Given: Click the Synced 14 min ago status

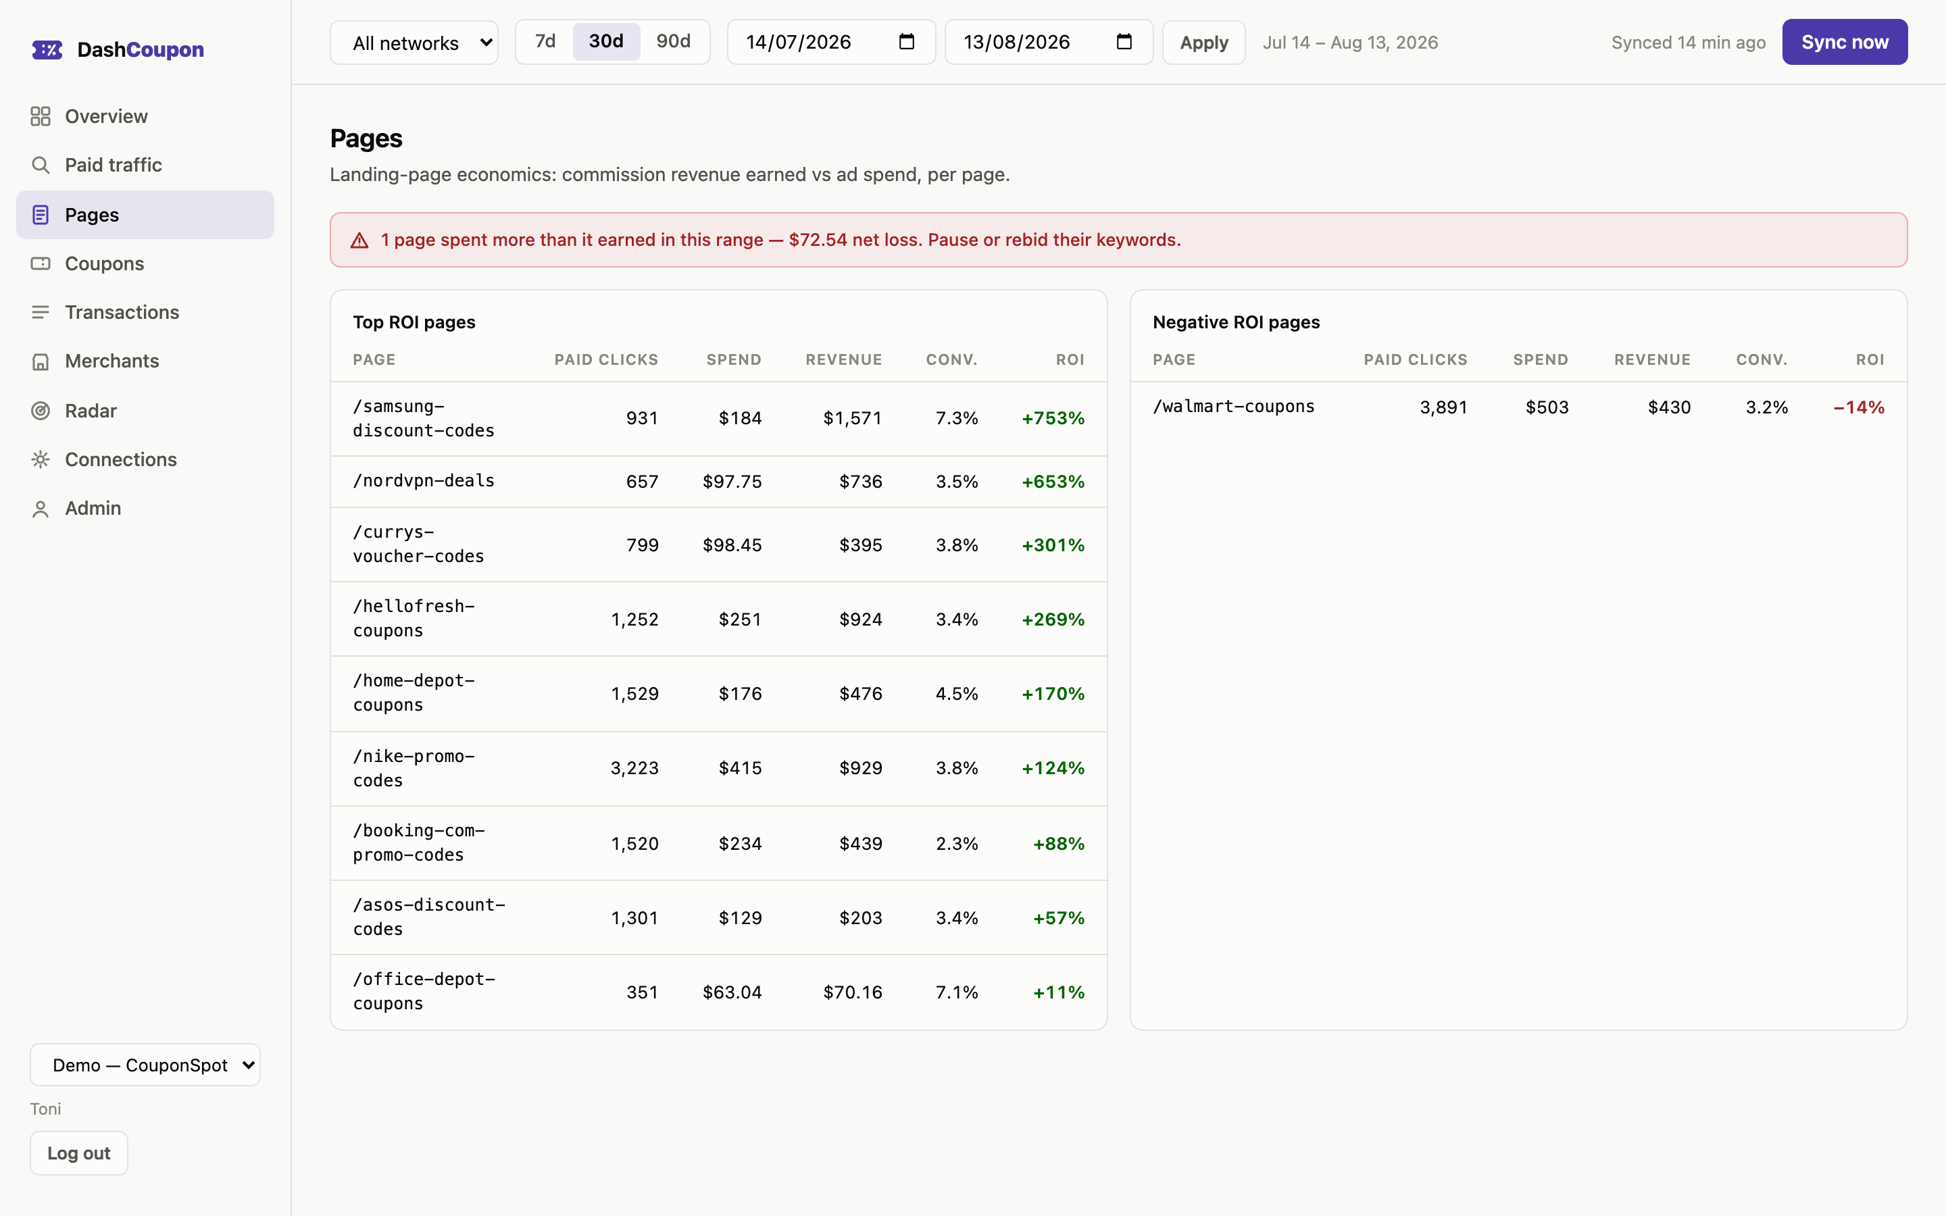Looking at the screenshot, I should [1688, 43].
